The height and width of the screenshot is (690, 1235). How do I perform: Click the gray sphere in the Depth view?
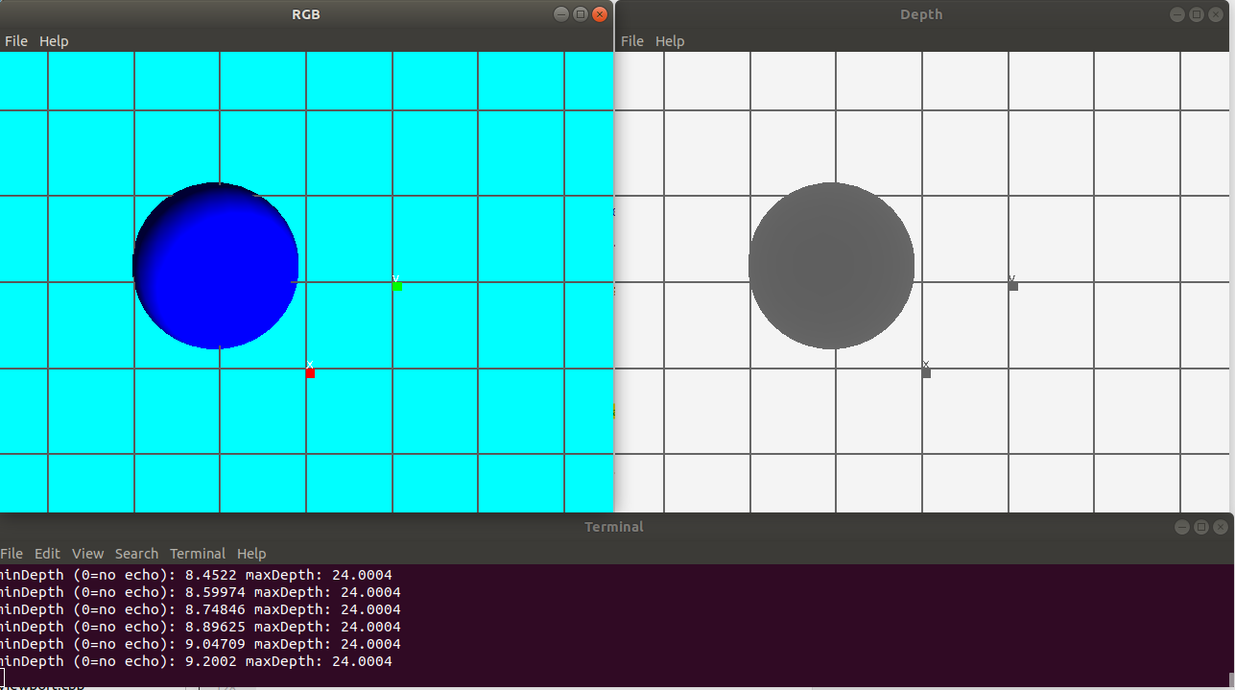point(831,264)
